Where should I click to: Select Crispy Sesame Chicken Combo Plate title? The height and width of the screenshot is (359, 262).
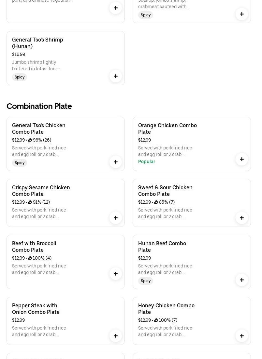click(x=41, y=191)
